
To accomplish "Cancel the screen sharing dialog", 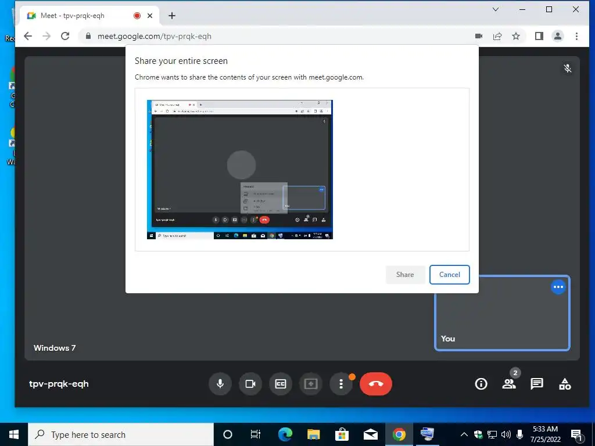I will (450, 275).
